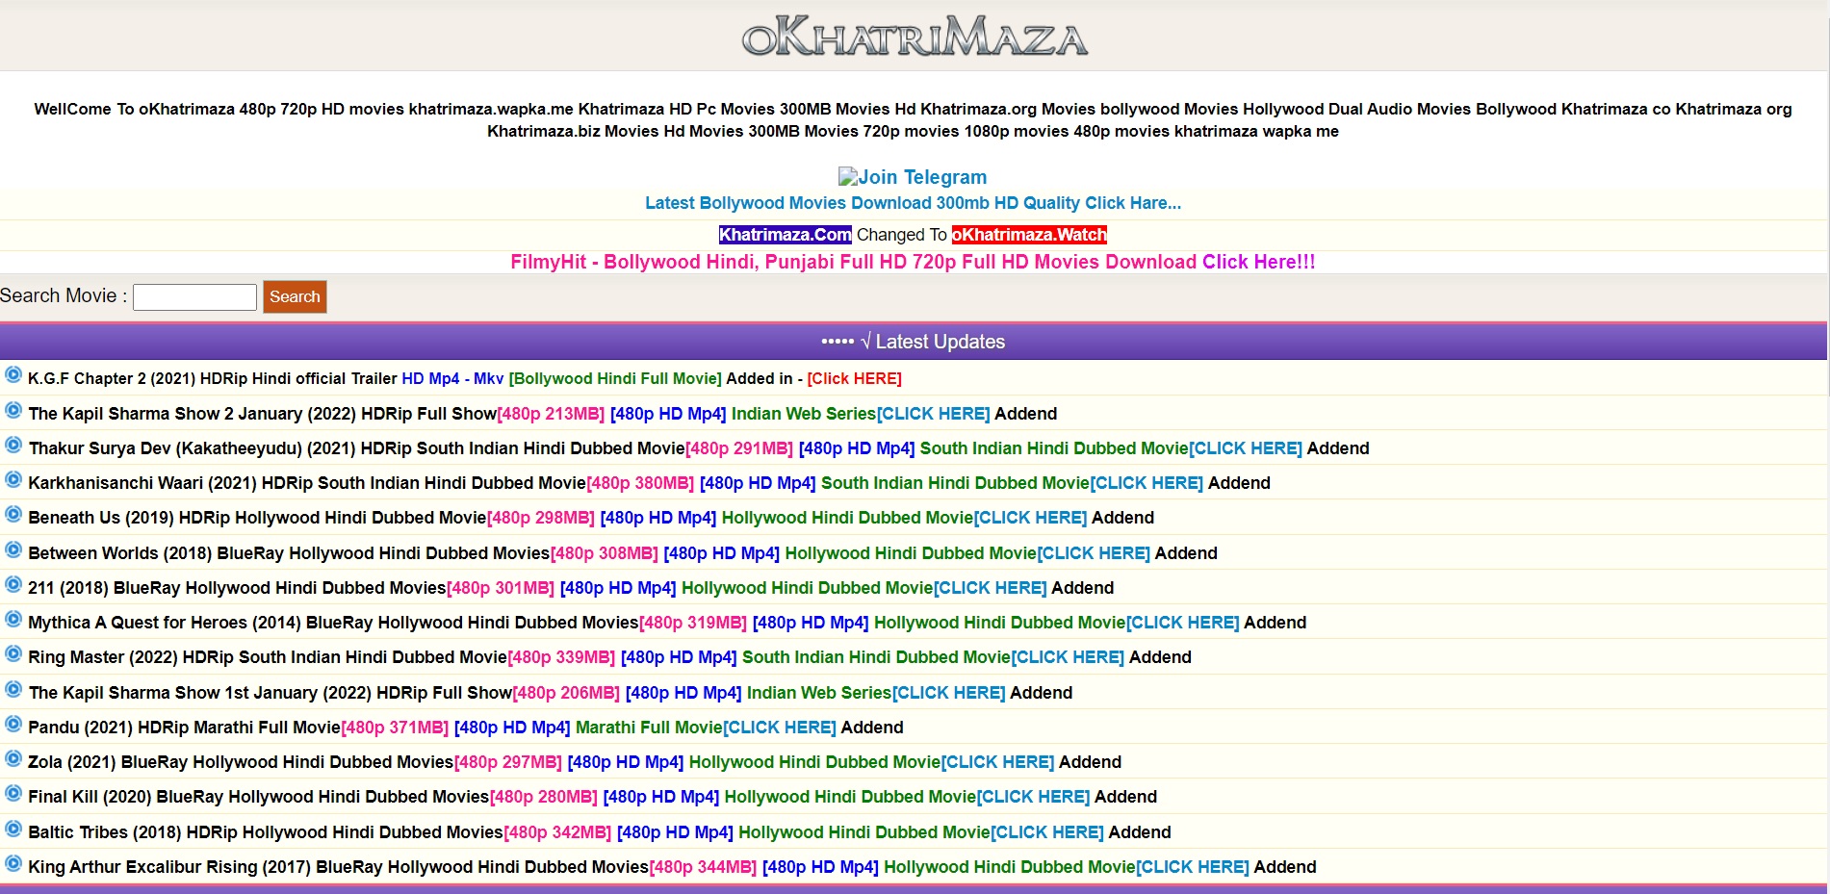
Task: Open 211 (2018) BlueRay movie link
Action: tap(237, 588)
